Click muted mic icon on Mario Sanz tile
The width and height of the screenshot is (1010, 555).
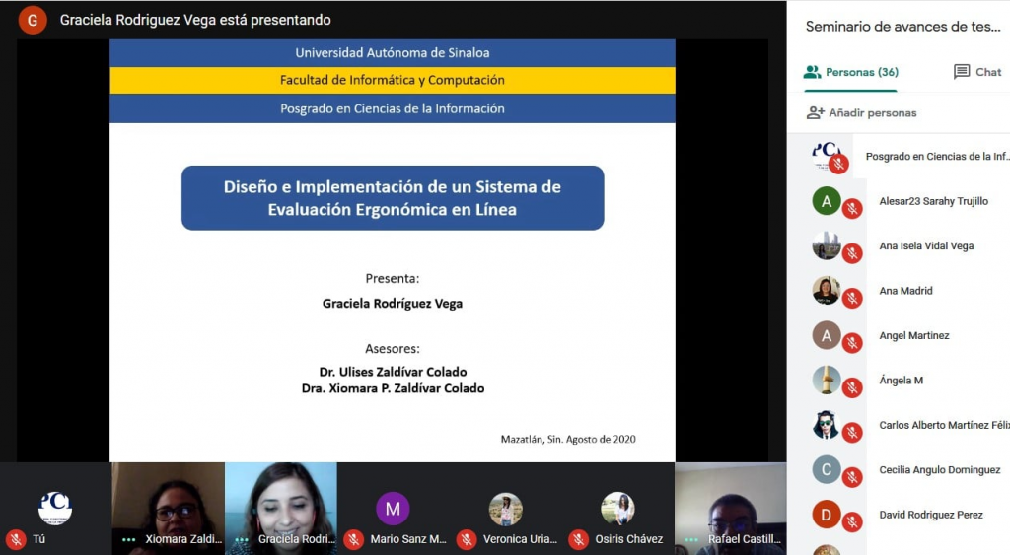354,539
